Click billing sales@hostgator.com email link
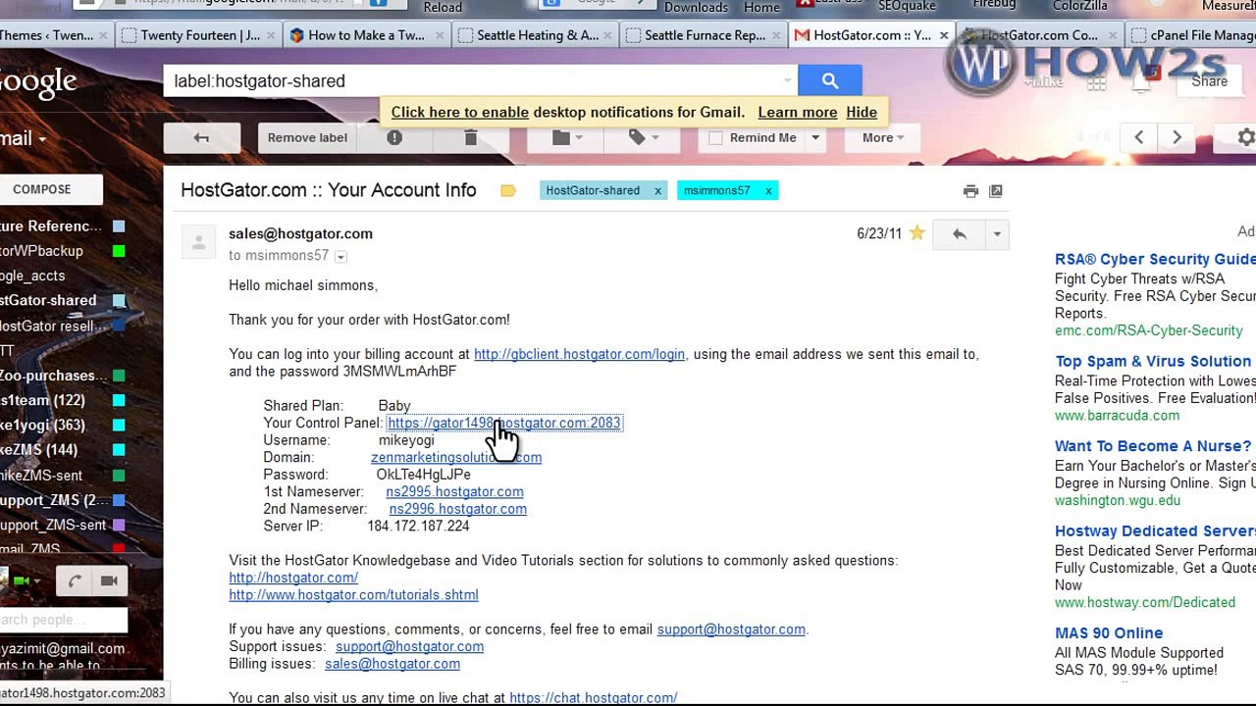Image resolution: width=1256 pixels, height=706 pixels. point(392,664)
